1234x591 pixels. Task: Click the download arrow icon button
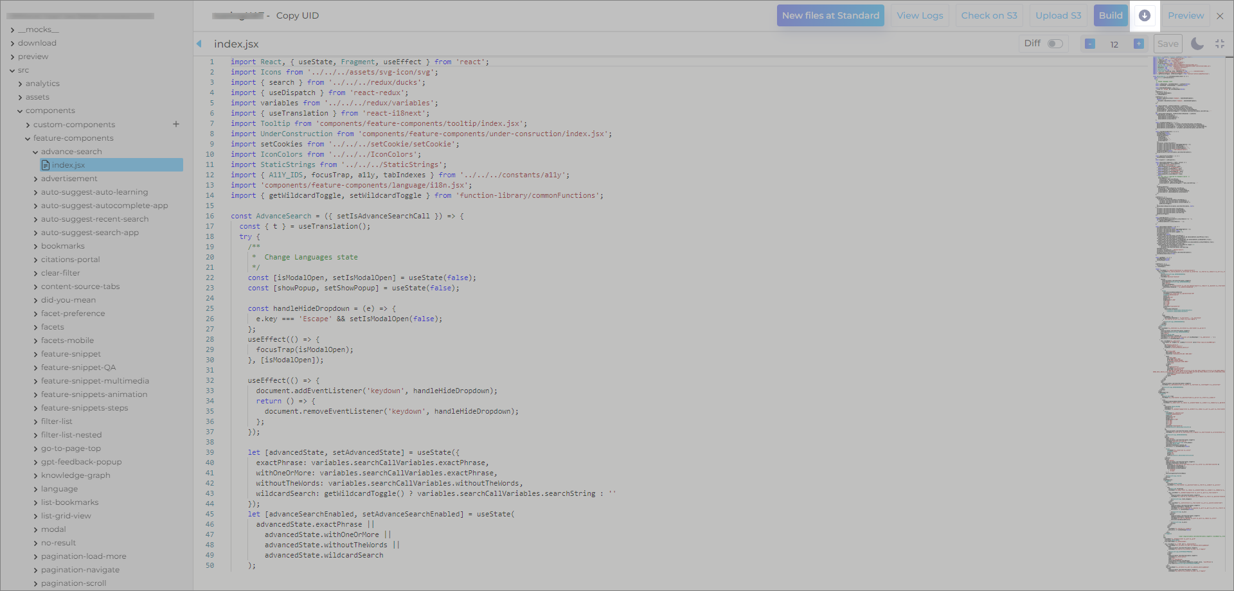(x=1144, y=16)
